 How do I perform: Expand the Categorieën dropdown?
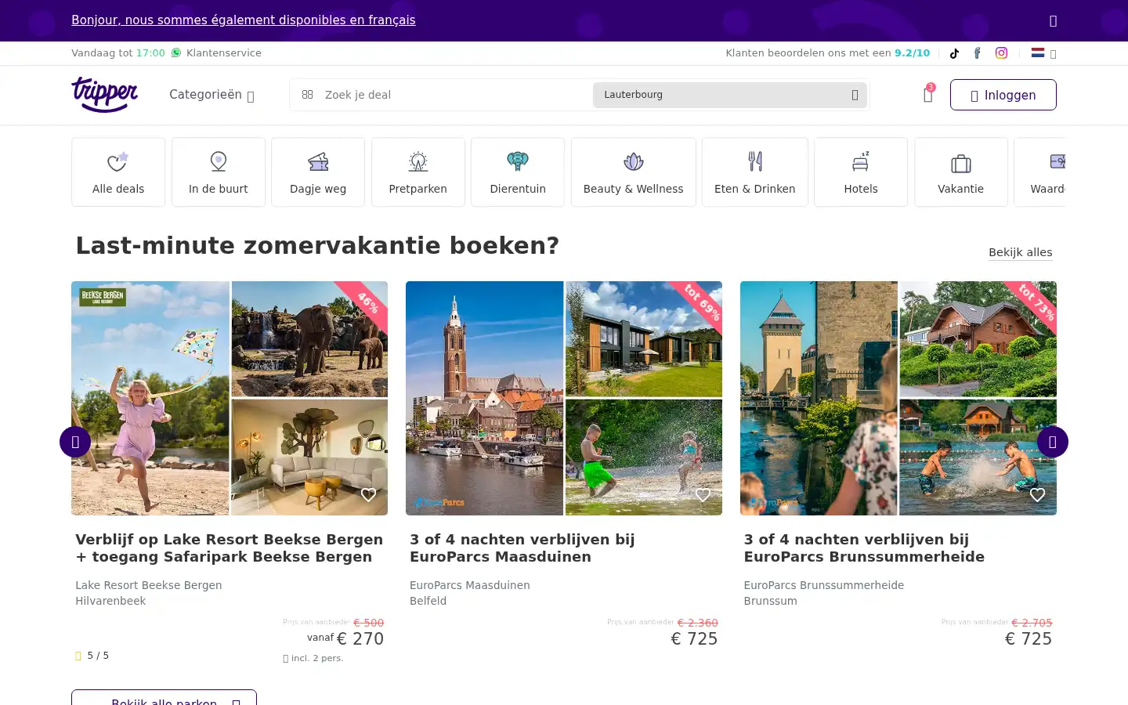(211, 95)
